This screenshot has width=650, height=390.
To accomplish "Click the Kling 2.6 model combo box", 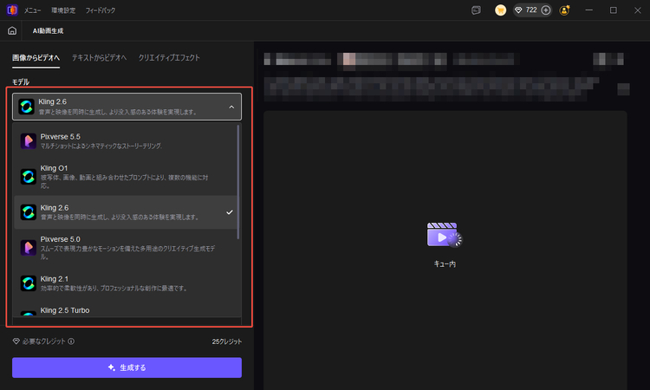I will (x=127, y=107).
